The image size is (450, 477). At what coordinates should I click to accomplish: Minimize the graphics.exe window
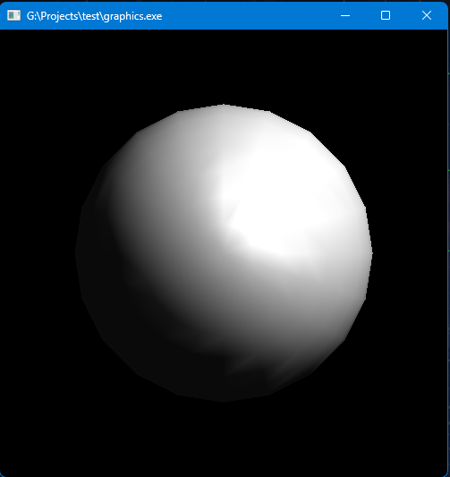[345, 15]
